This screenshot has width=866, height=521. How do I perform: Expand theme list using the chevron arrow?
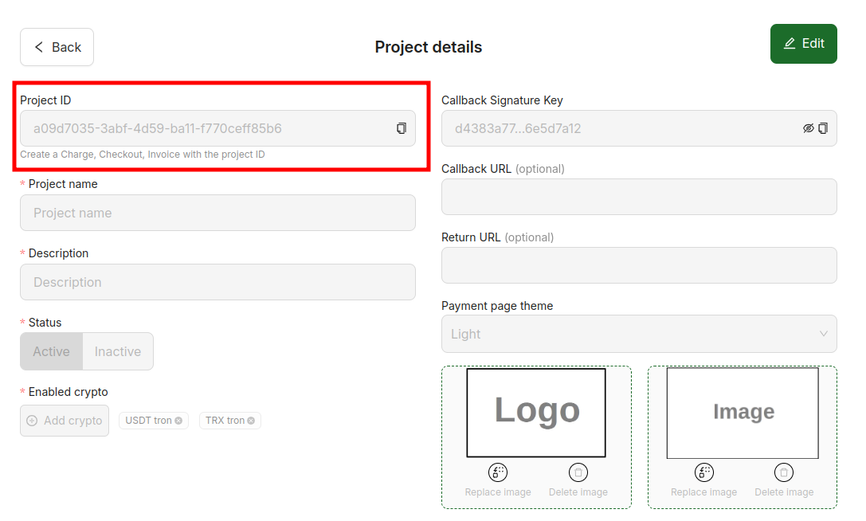[x=824, y=334]
